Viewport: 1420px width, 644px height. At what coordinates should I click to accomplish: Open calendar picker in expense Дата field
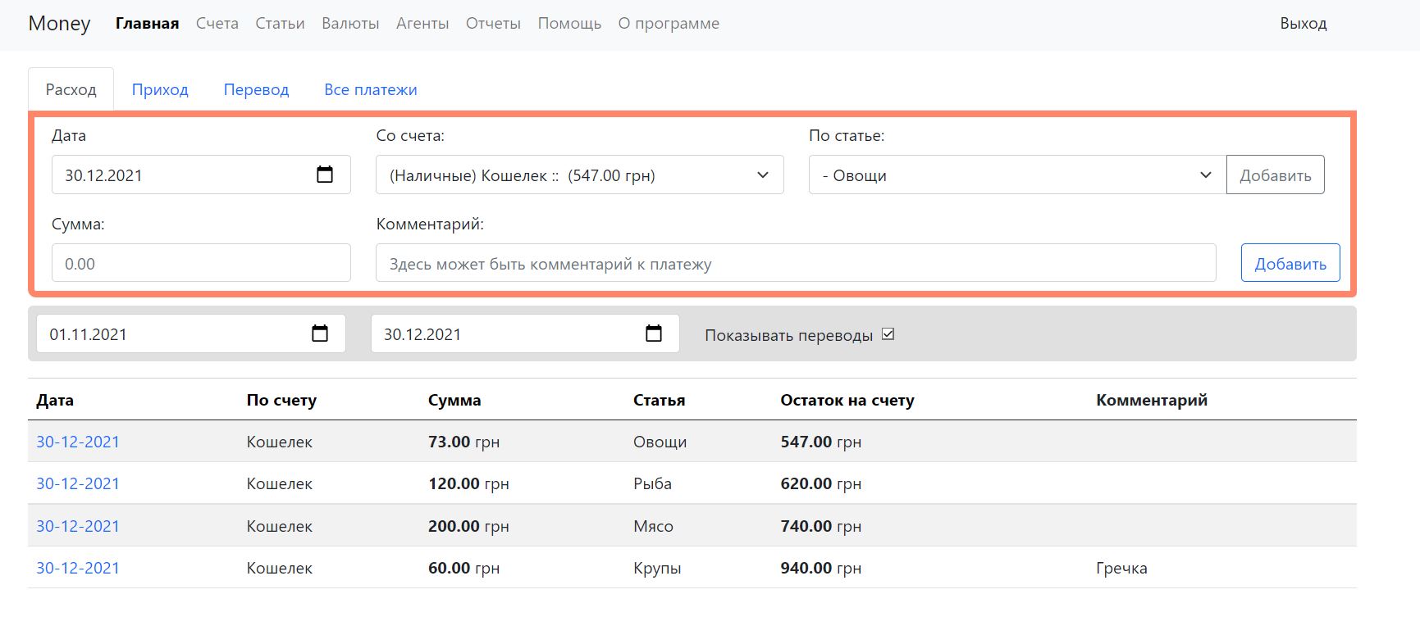pos(325,175)
